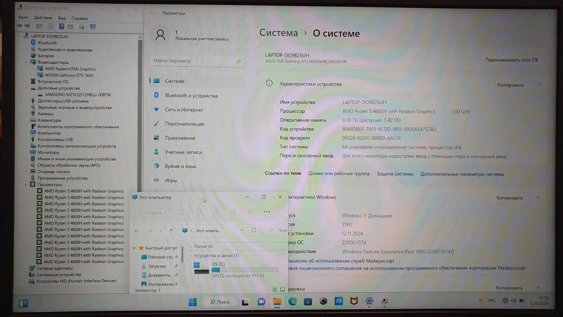This screenshot has width=563, height=317.
Task: Open the Файл menu in Device Manager
Action: [x=23, y=17]
